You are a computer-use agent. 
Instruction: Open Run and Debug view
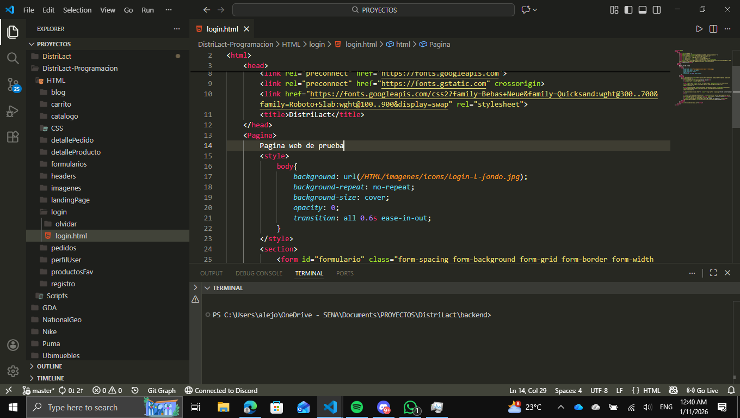13,111
